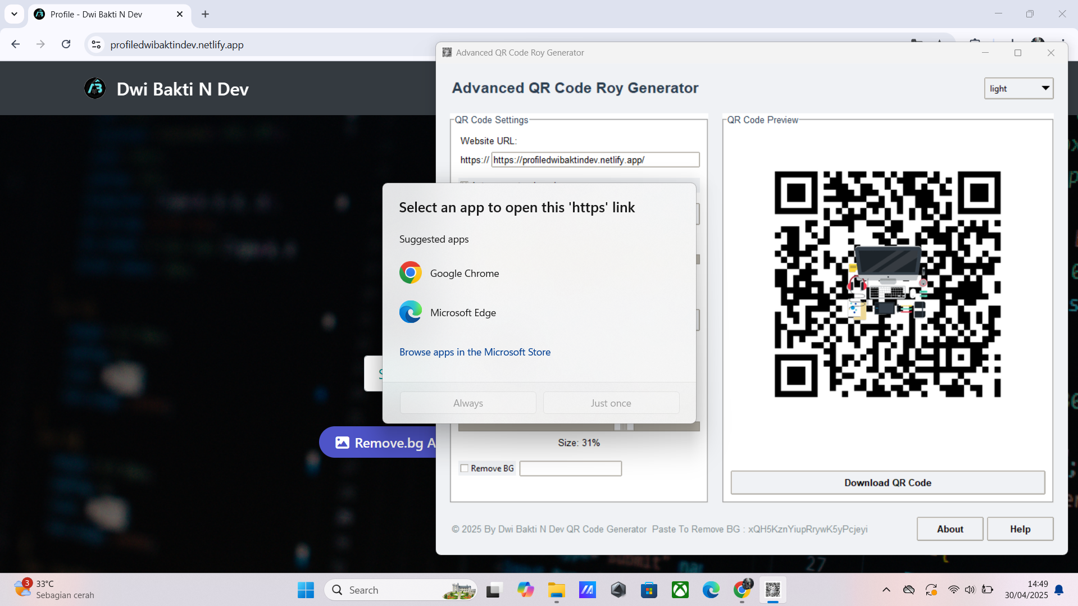Screen dimensions: 1078x606
Task: Enable the Remove BG checkbox
Action: click(465, 468)
